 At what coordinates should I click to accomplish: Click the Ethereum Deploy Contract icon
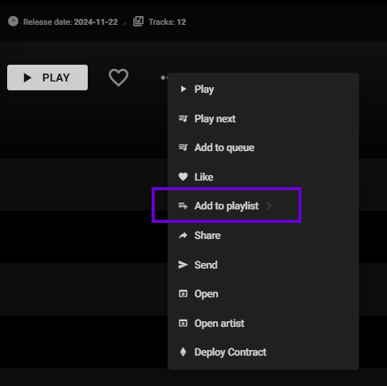(183, 352)
